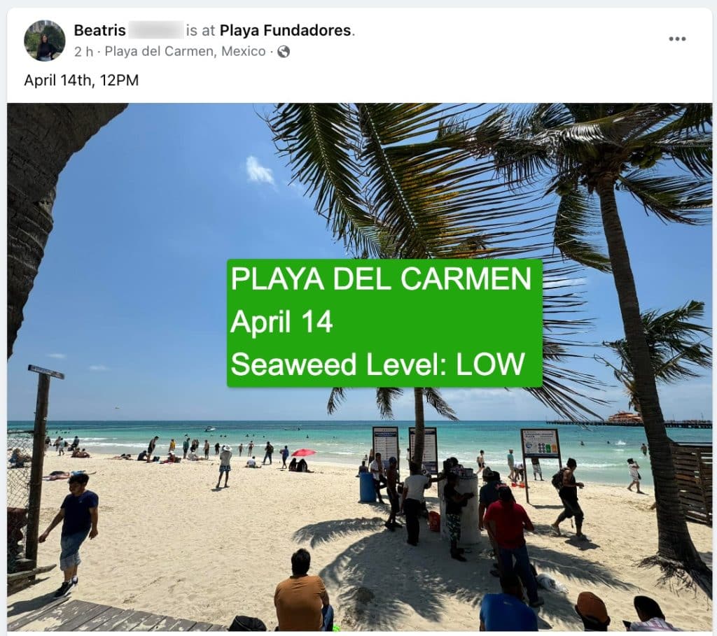Click "April 14" line on green banner
Image resolution: width=717 pixels, height=636 pixels.
(281, 322)
